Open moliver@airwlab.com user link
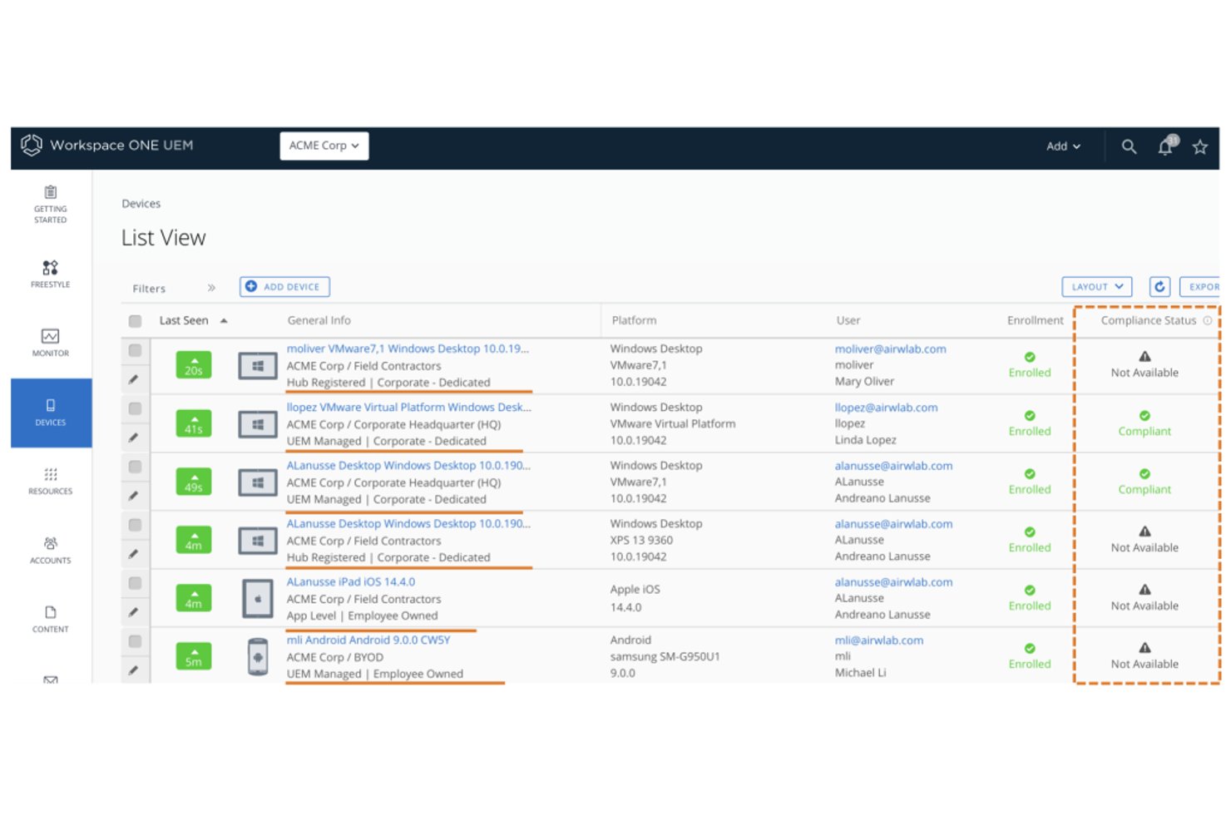 [890, 349]
